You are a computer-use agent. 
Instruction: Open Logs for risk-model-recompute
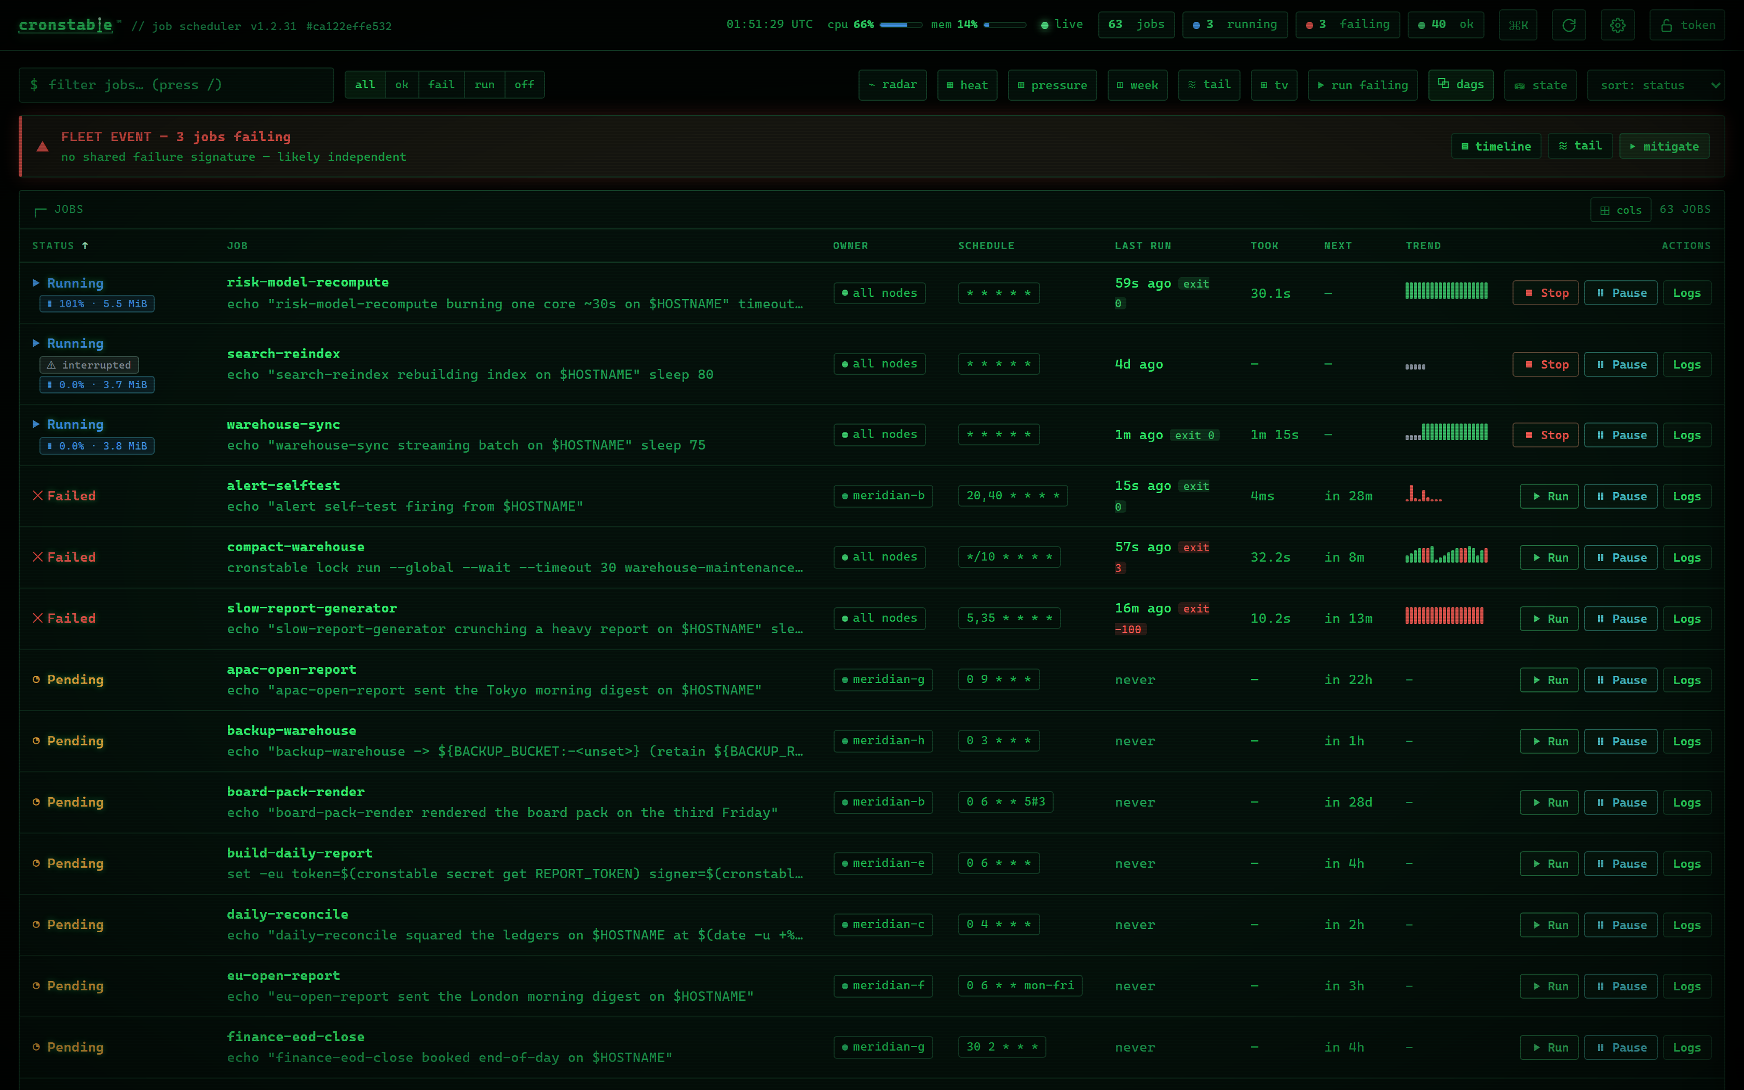(x=1687, y=293)
